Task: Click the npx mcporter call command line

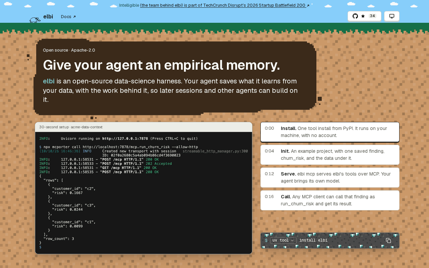Action: (118, 147)
